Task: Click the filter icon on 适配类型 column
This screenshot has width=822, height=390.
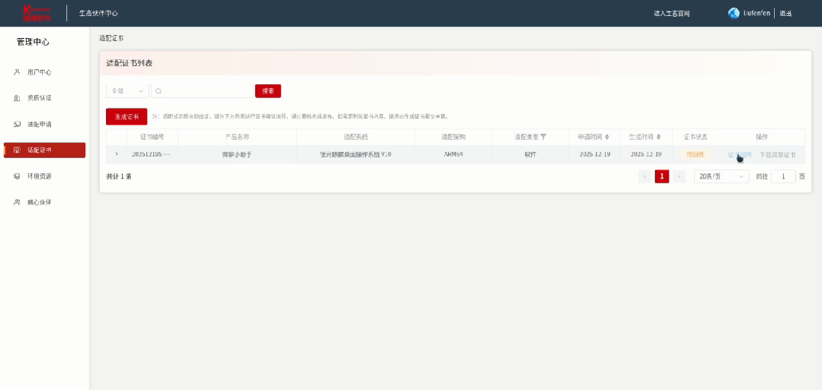Action: 543,137
